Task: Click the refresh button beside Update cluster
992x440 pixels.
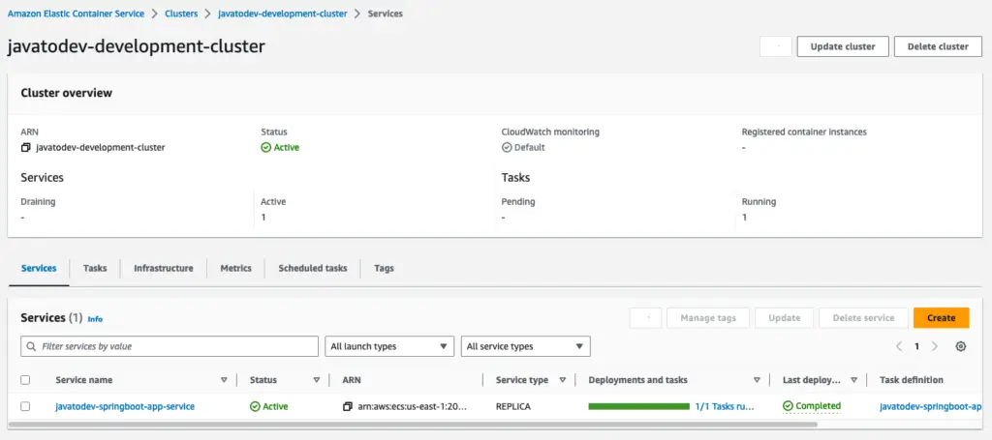Action: [x=776, y=46]
